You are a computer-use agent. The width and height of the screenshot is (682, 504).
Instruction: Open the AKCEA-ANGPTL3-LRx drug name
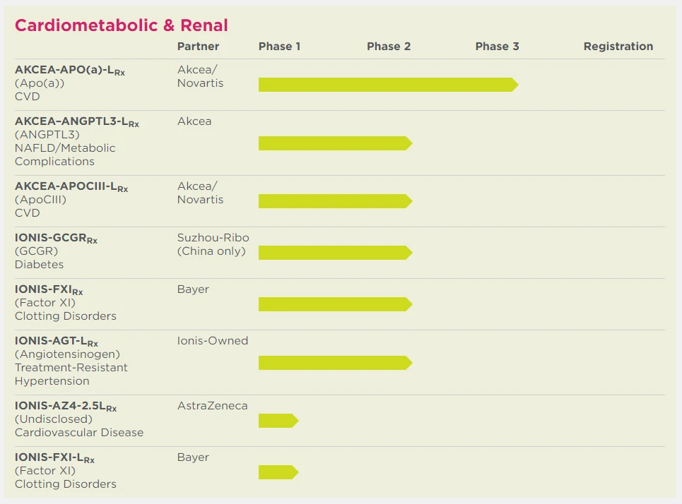click(77, 122)
